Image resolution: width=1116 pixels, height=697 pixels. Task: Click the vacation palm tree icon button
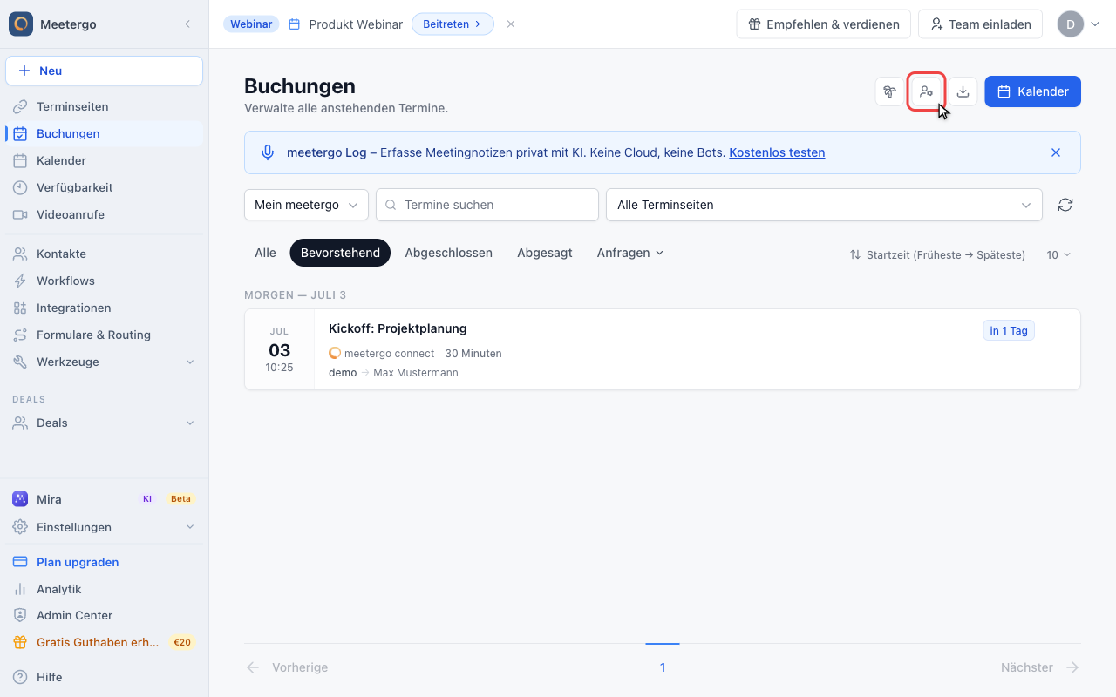(889, 91)
